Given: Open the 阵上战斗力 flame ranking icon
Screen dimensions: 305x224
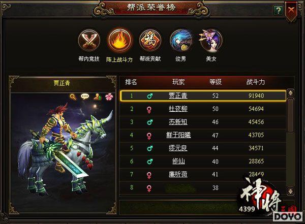Looking at the screenshot, I should coord(119,40).
